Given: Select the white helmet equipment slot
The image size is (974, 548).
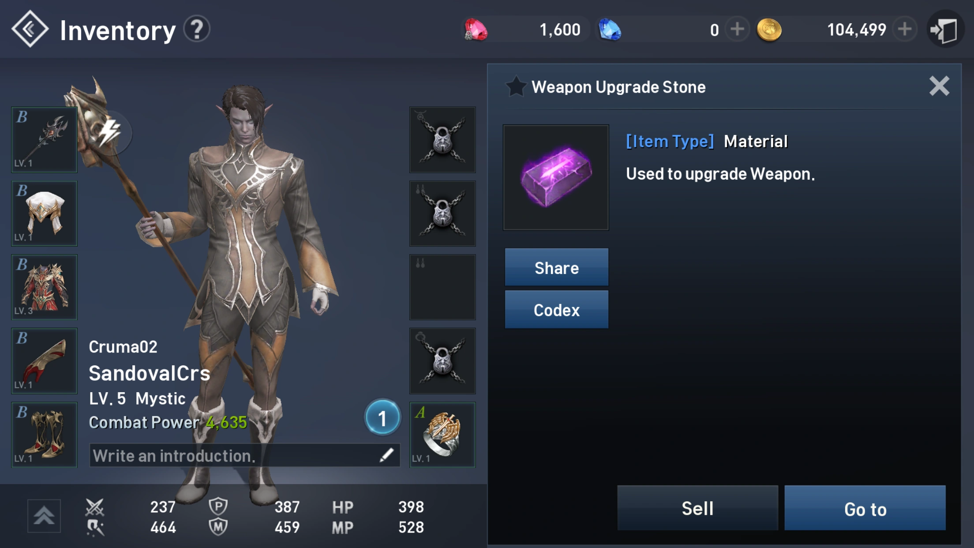Looking at the screenshot, I should click(x=44, y=214).
